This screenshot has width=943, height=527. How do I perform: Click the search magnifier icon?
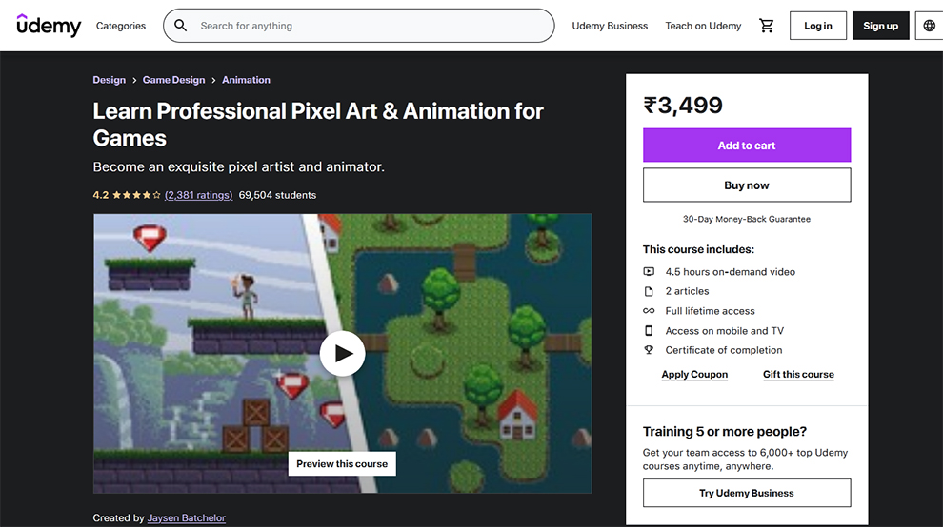181,26
